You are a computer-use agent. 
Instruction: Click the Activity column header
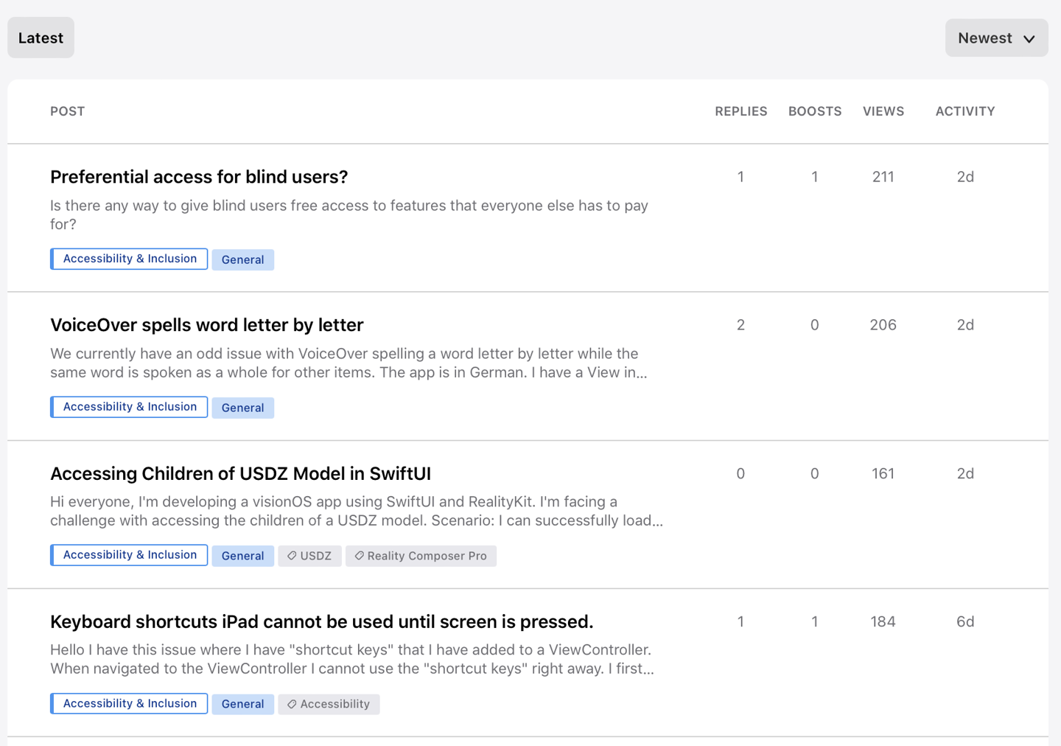coord(964,111)
